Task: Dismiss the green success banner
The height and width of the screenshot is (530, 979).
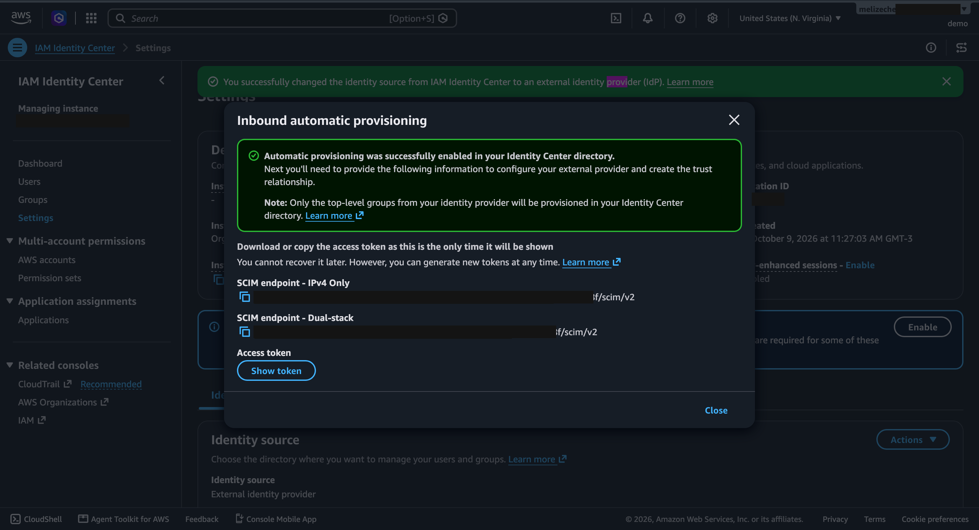Action: (946, 81)
